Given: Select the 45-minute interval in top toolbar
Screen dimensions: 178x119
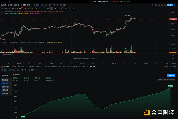Looking at the screenshot, I should (45, 5).
